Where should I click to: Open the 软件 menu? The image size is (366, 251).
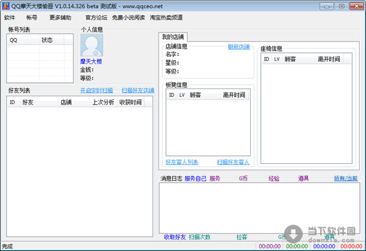10,17
